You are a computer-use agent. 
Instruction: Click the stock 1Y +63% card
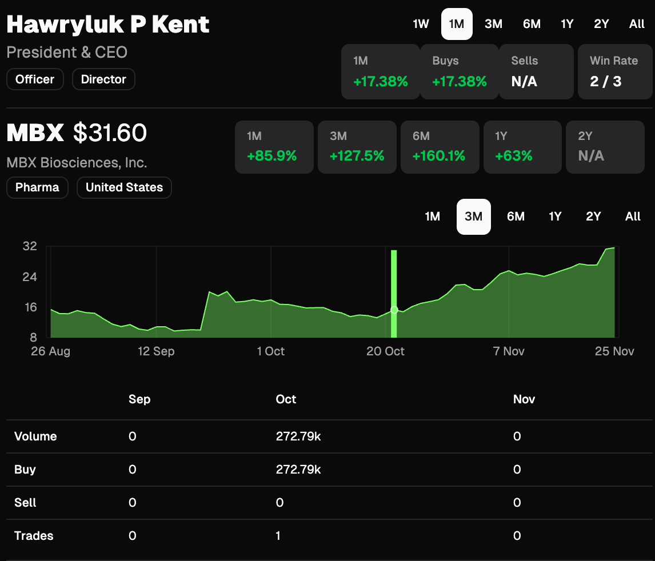pyautogui.click(x=522, y=147)
